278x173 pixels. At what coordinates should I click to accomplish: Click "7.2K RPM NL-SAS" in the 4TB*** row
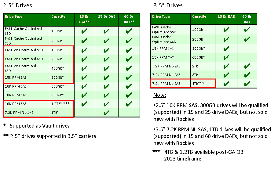166,84
